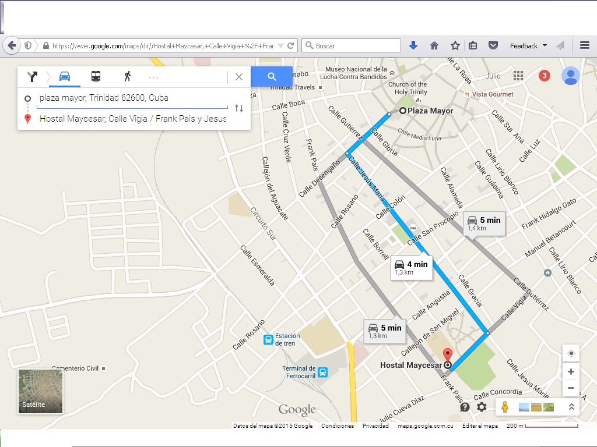
Task: Click the paper plane send icon
Action: pos(560,45)
